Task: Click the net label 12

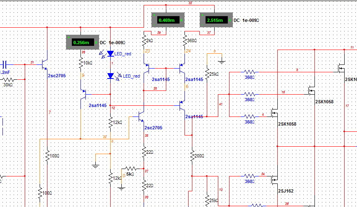Action: coord(113,108)
